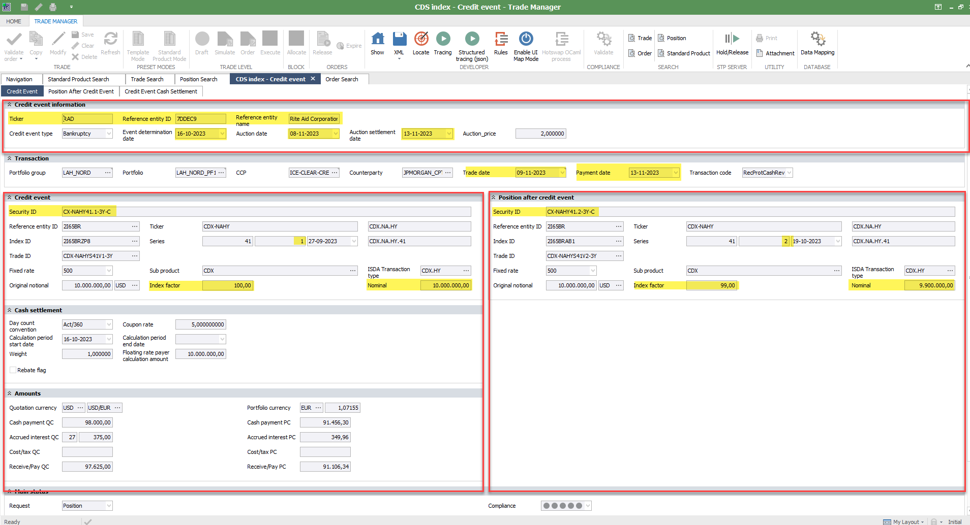Click the Compliance Validate gears icon

click(603, 39)
